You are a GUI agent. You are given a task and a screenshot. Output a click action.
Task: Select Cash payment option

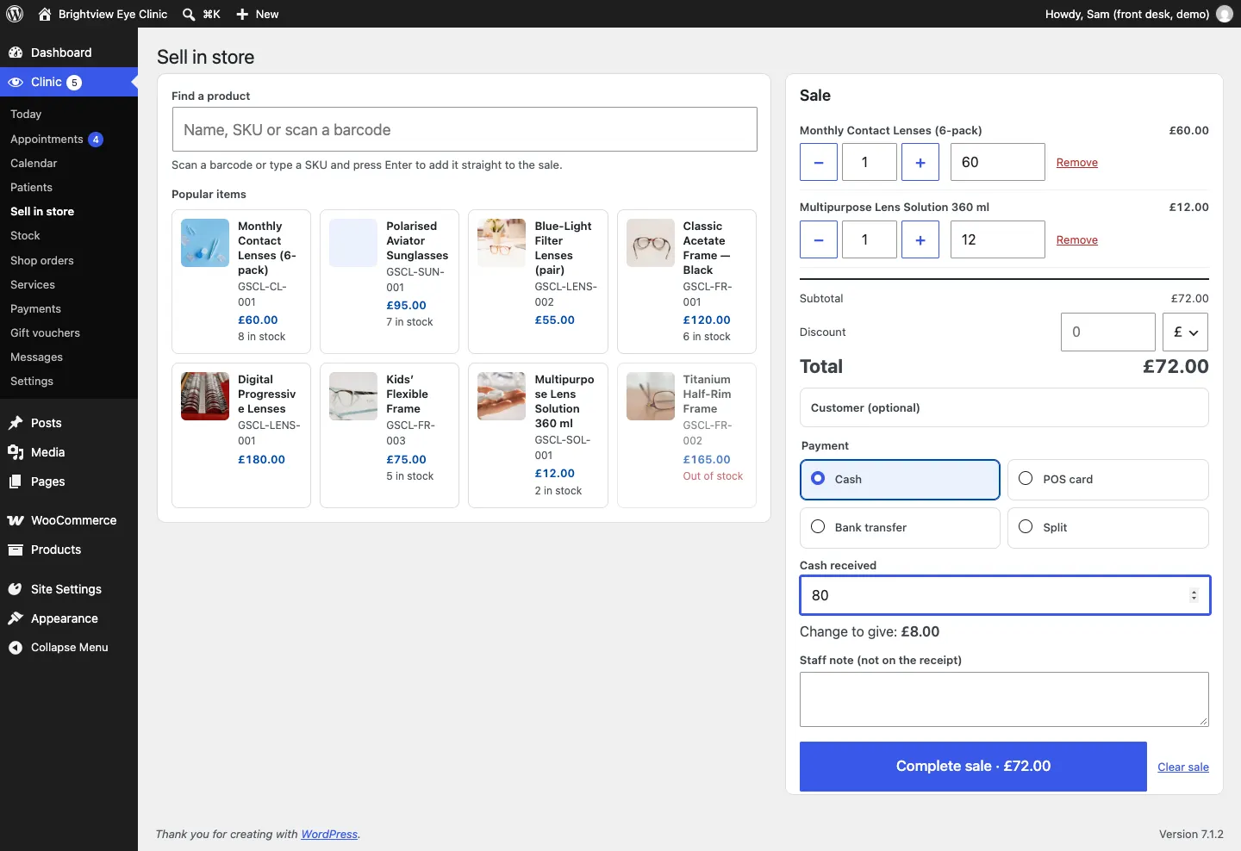click(x=900, y=480)
